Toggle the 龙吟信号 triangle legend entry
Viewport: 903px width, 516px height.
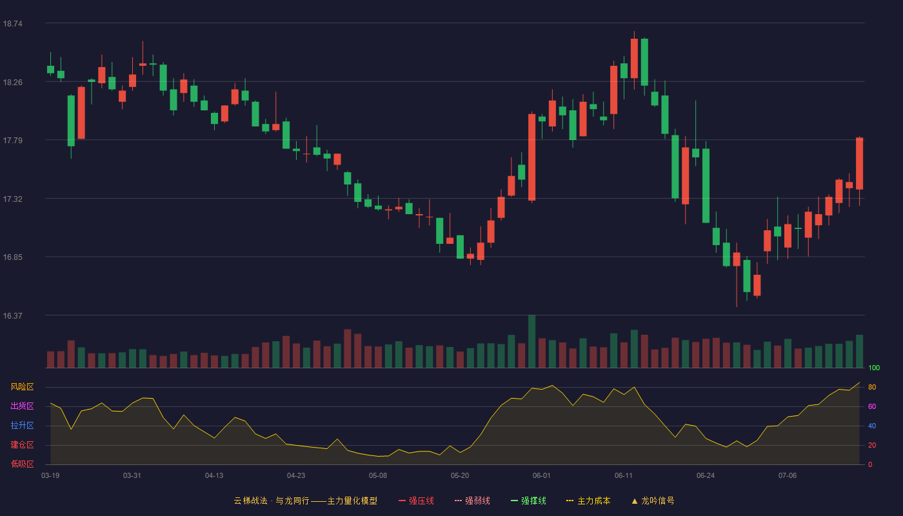[x=652, y=501]
